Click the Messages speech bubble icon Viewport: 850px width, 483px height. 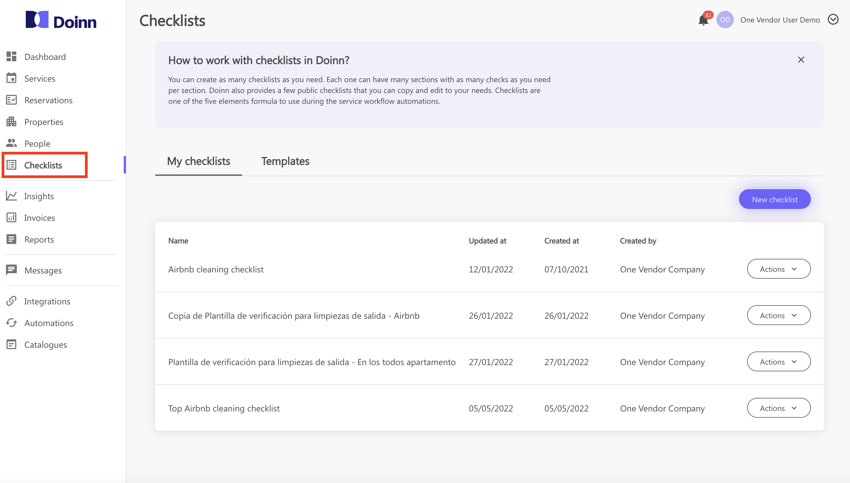[11, 270]
